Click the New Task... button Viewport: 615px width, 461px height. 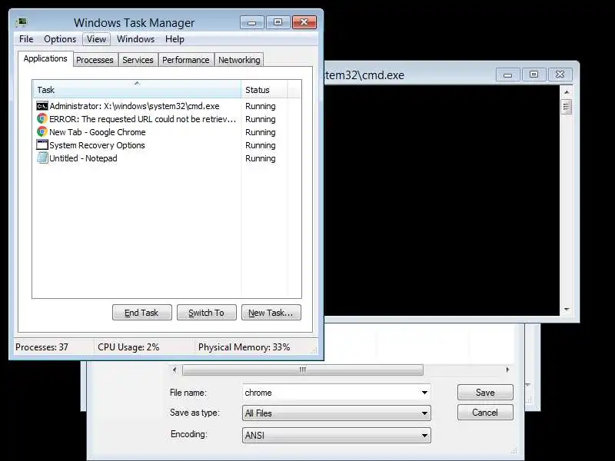point(271,313)
